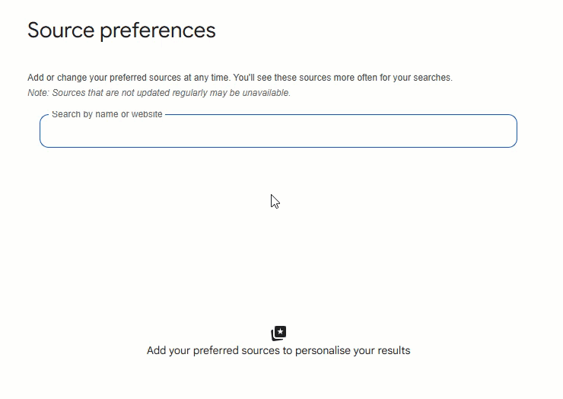Click the sentence 'You'll see these sources more often'
The height and width of the screenshot is (399, 563).
342,78
